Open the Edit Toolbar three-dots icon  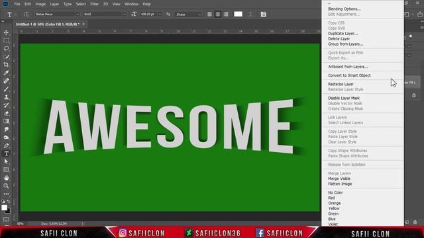point(6,194)
